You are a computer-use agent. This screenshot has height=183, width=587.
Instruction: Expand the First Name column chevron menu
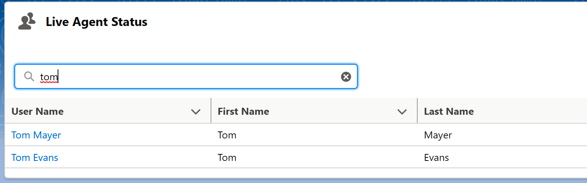coord(402,112)
